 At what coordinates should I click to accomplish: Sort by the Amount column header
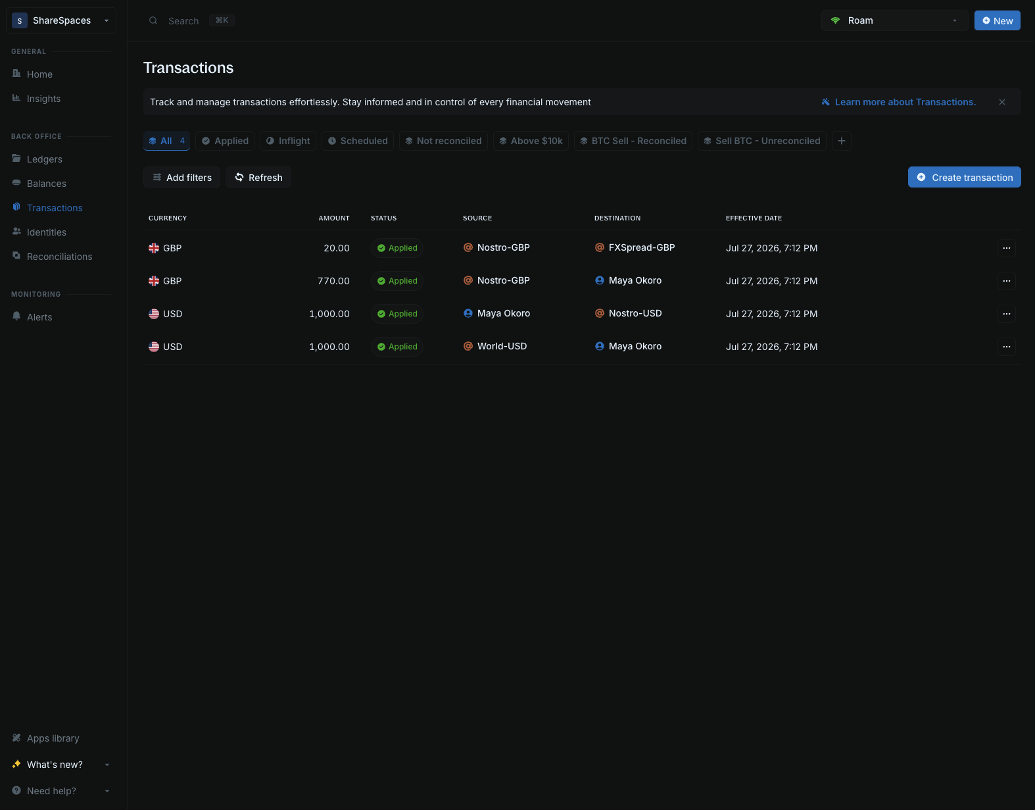click(334, 218)
